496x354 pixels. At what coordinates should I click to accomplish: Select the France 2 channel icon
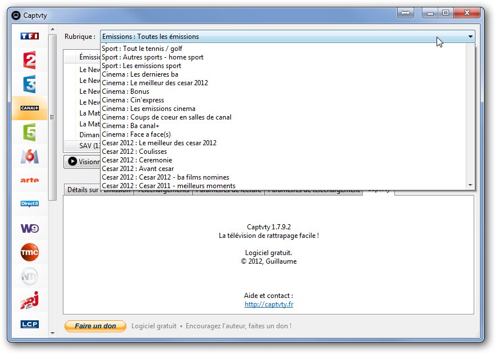pyautogui.click(x=29, y=60)
